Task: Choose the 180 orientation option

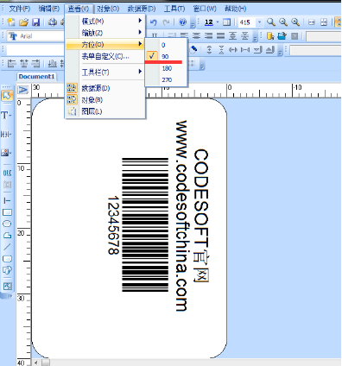Action: [166, 68]
